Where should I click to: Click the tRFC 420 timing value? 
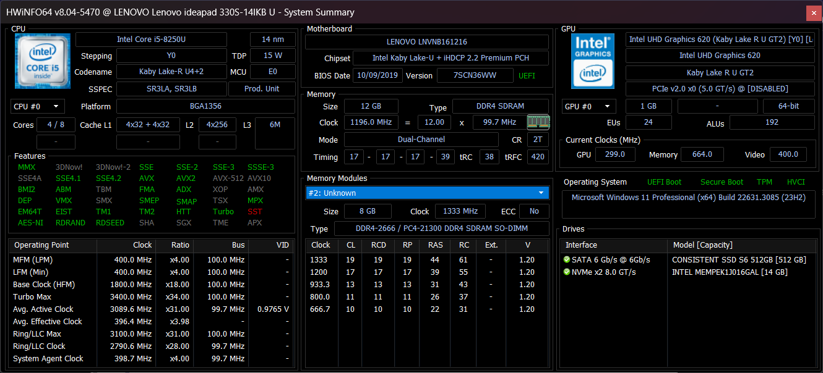538,157
